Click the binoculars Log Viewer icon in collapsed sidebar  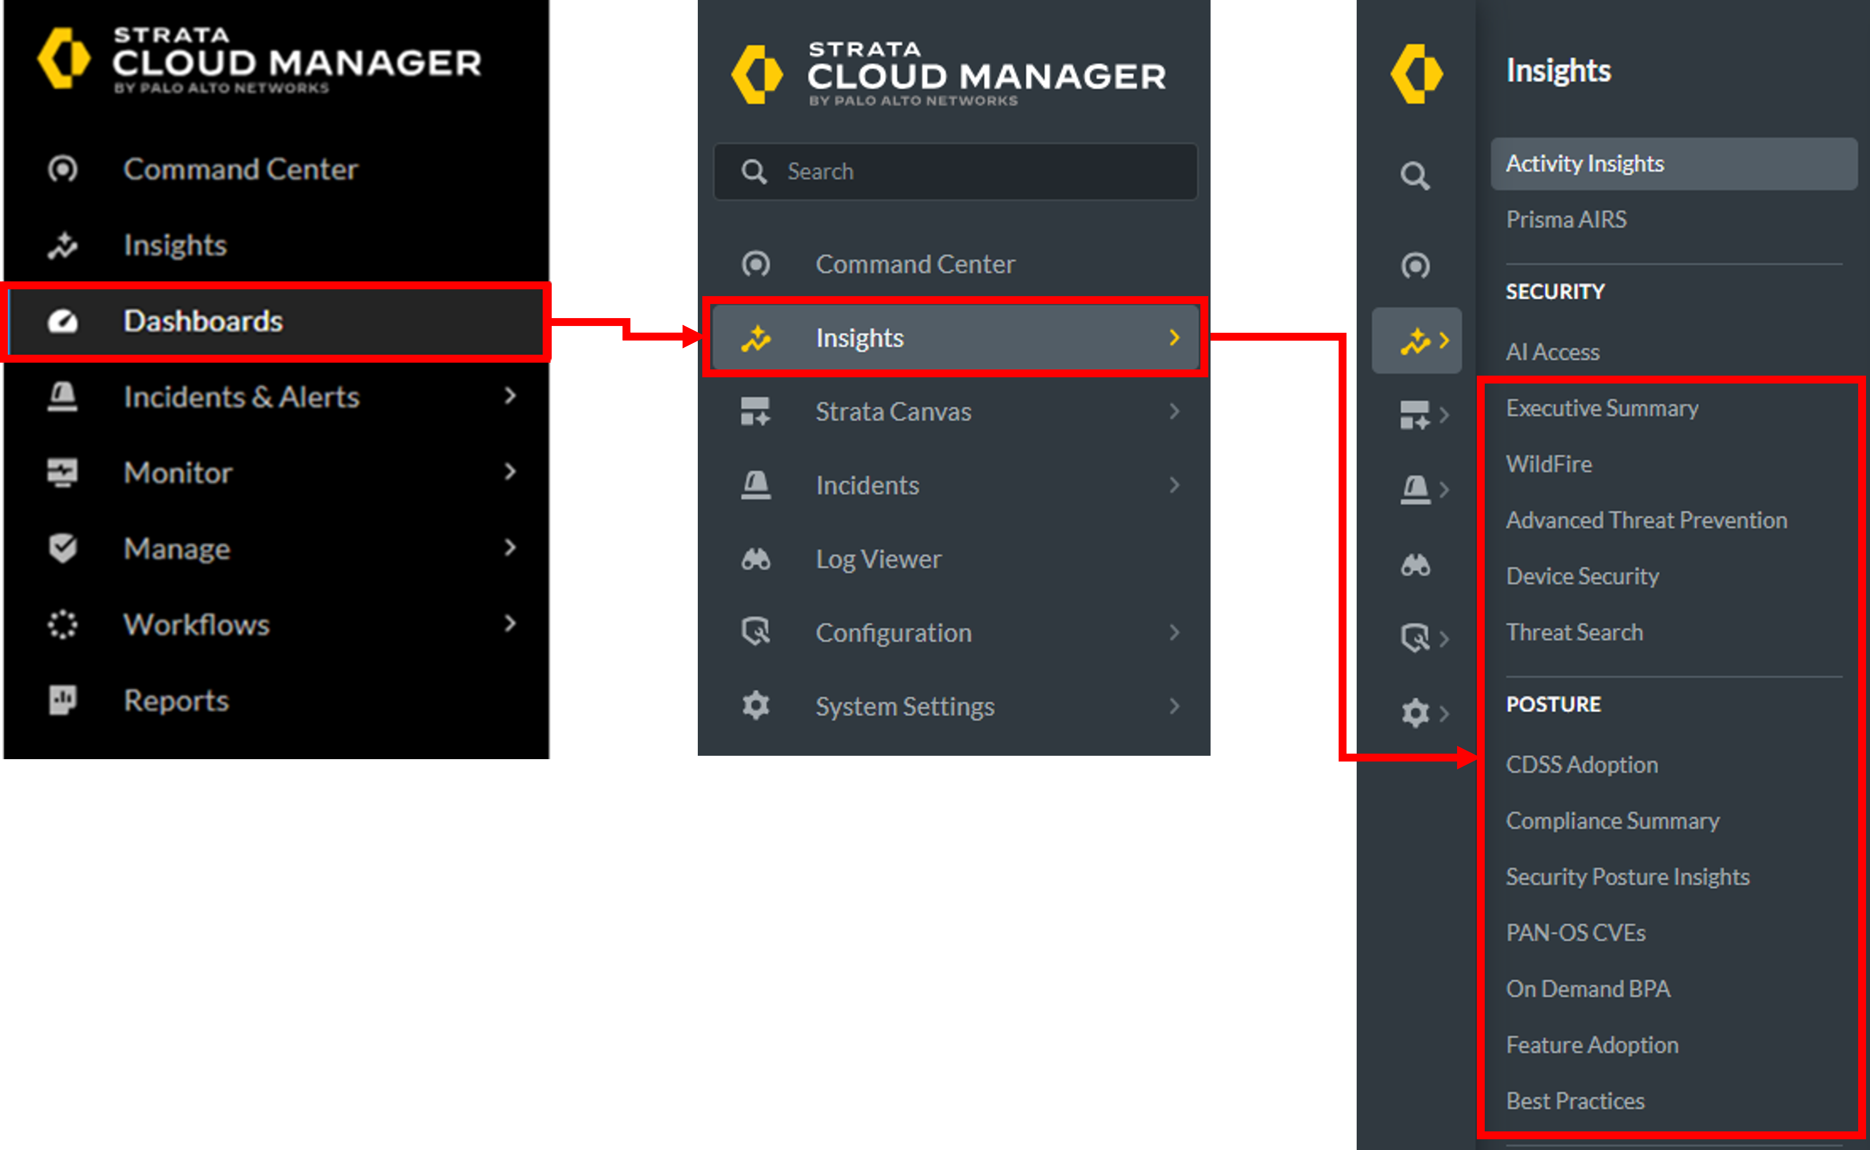click(1415, 565)
